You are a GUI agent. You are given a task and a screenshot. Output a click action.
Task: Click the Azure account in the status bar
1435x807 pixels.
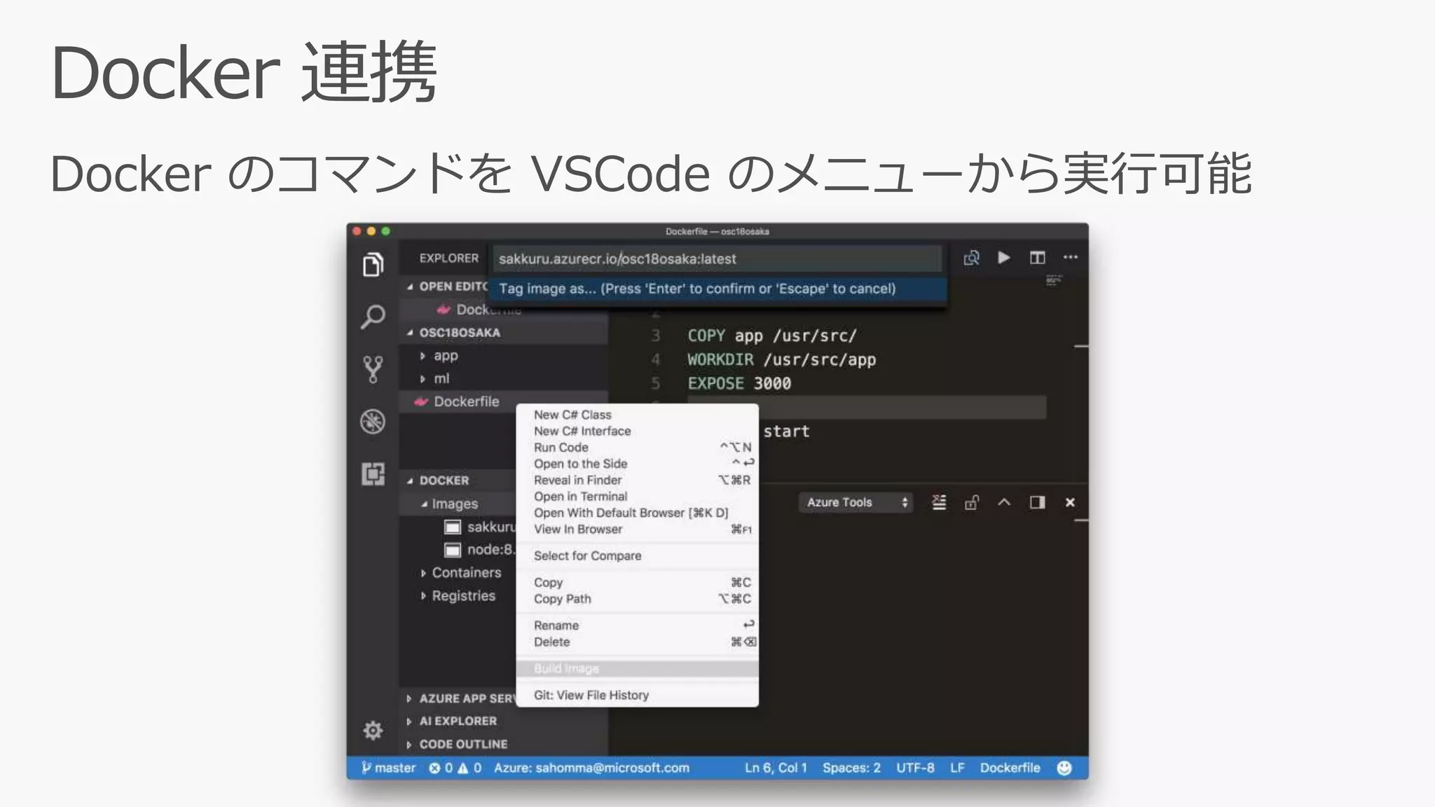coord(591,768)
